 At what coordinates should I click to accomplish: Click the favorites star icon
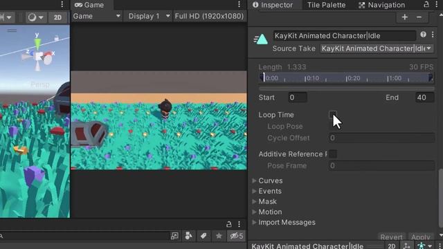point(219,236)
